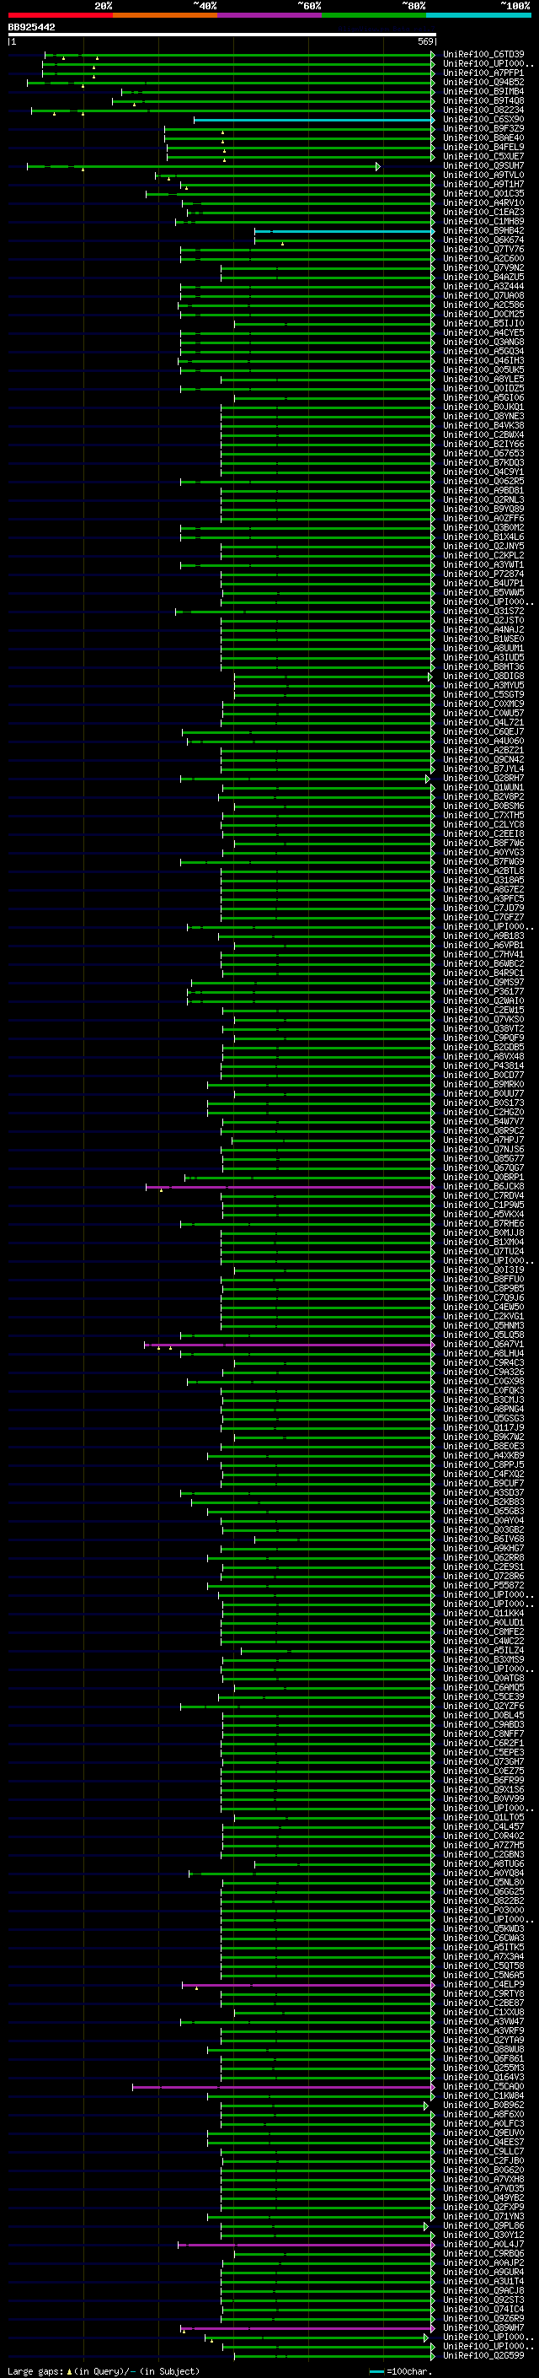The image size is (539, 2378).
Task: Click the UniRef100_B0JKQ1 label
Action: (x=483, y=407)
